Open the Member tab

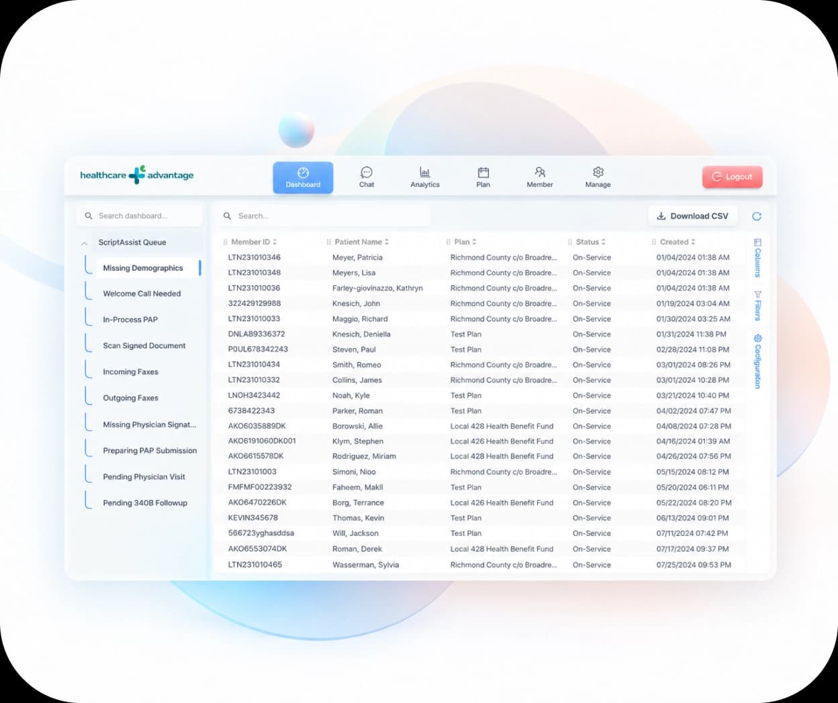(x=540, y=178)
